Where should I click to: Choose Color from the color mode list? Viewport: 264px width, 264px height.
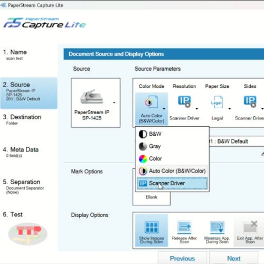coord(172,158)
